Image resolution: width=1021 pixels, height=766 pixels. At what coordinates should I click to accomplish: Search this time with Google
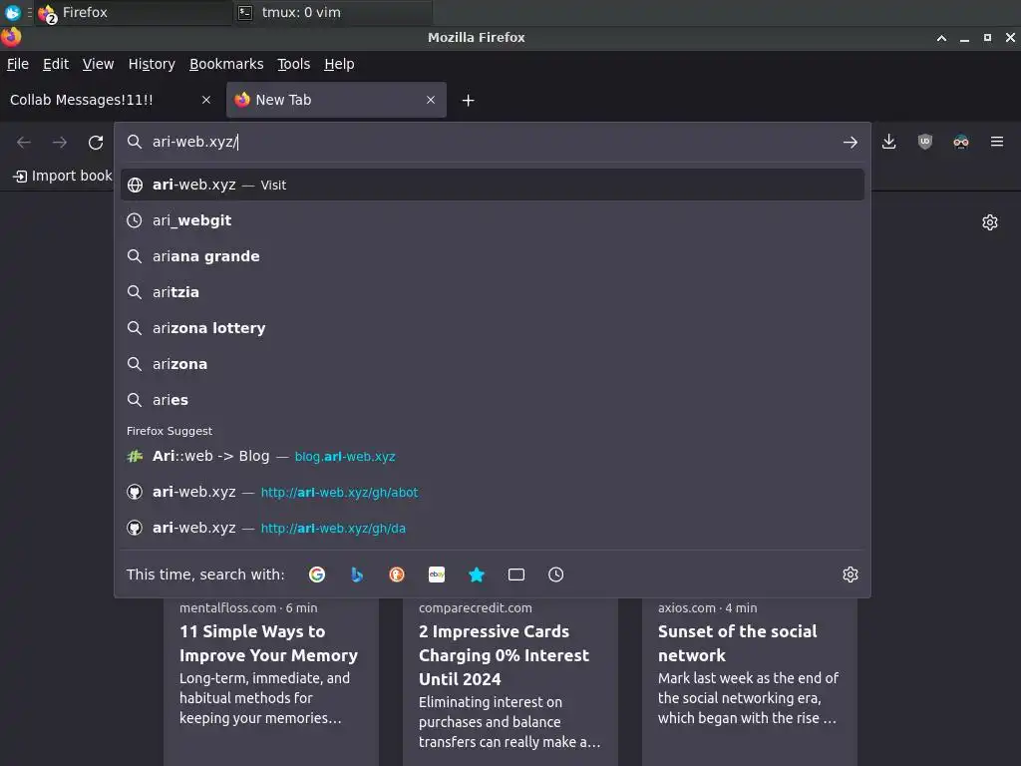tap(317, 574)
